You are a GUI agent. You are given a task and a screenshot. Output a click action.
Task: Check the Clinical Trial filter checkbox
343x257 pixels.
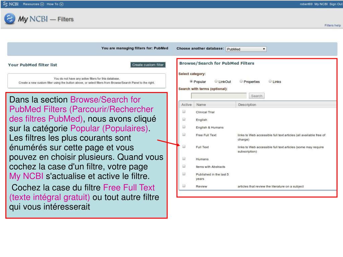click(184, 112)
